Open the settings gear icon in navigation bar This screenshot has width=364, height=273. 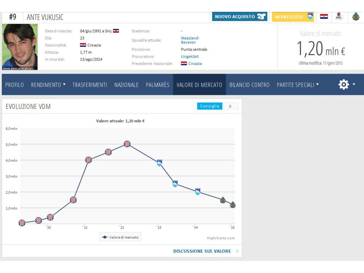tap(344, 85)
